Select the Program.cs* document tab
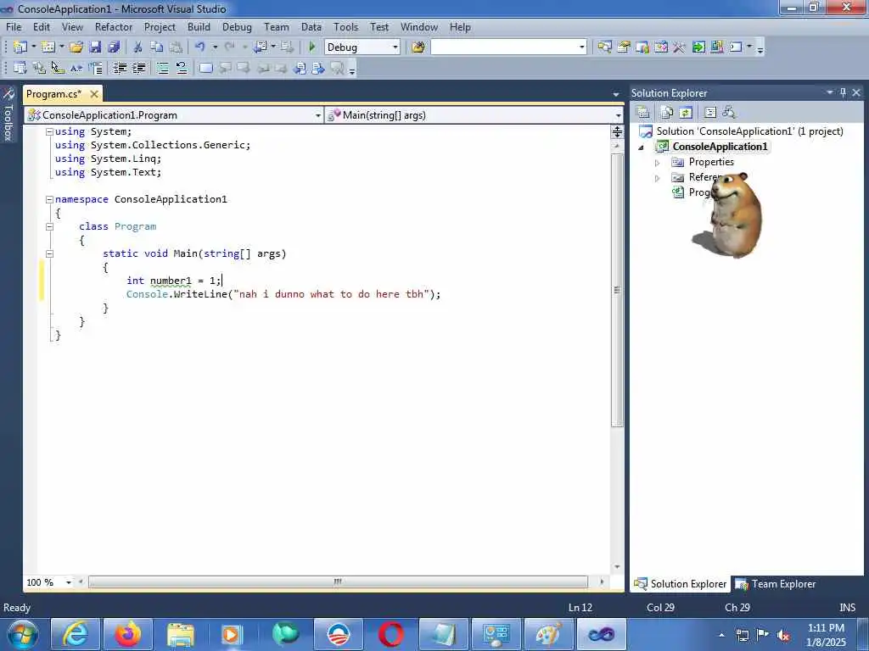The width and height of the screenshot is (869, 651). (54, 94)
